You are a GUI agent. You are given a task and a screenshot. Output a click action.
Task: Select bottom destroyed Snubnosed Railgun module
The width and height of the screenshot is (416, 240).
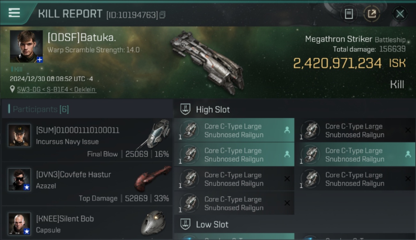click(x=234, y=203)
